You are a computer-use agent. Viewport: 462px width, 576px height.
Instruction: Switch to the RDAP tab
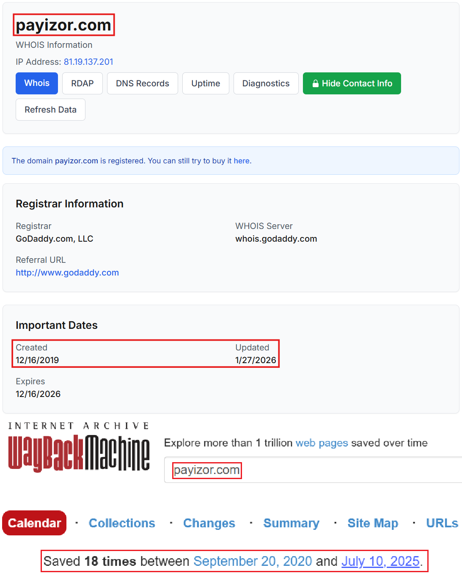point(82,83)
